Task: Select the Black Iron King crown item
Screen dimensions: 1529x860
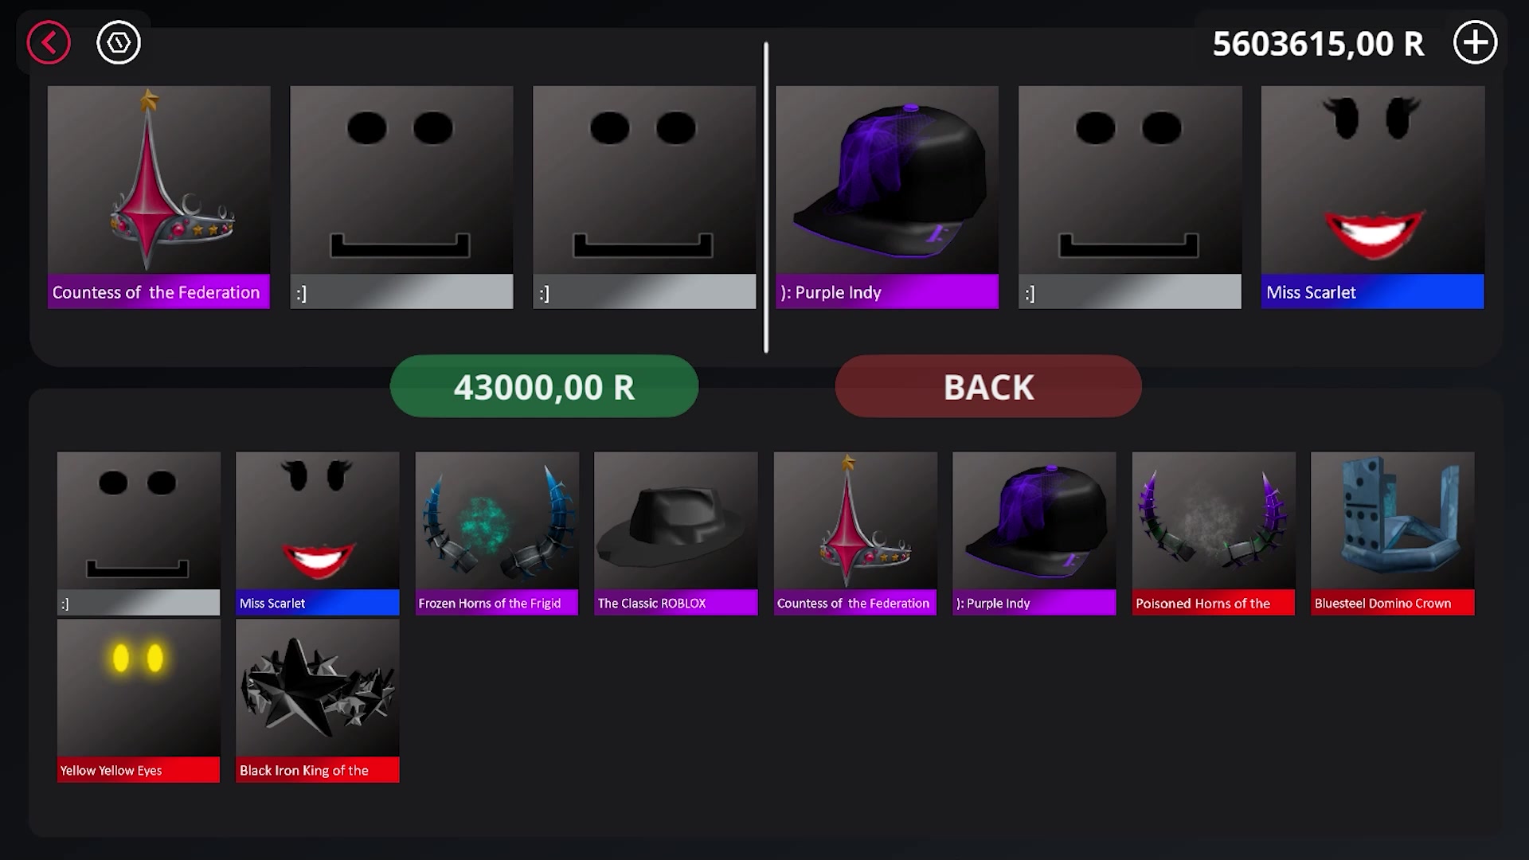Action: [318, 701]
